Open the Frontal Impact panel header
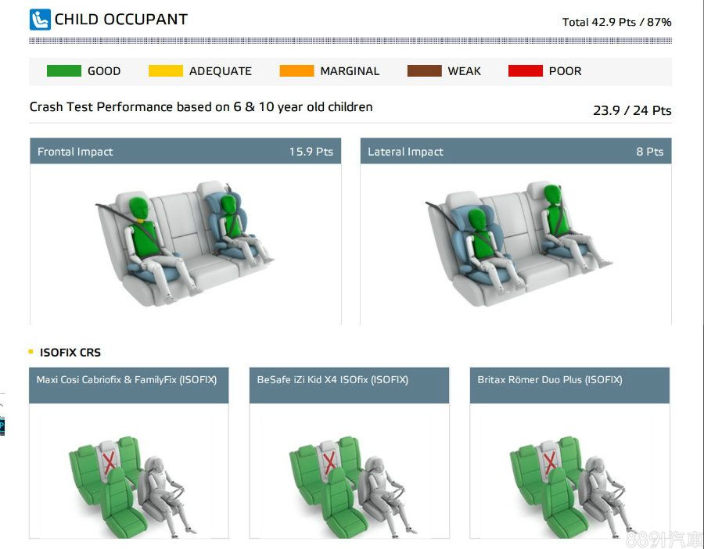Image resolution: width=704 pixels, height=549 pixels. (x=185, y=152)
